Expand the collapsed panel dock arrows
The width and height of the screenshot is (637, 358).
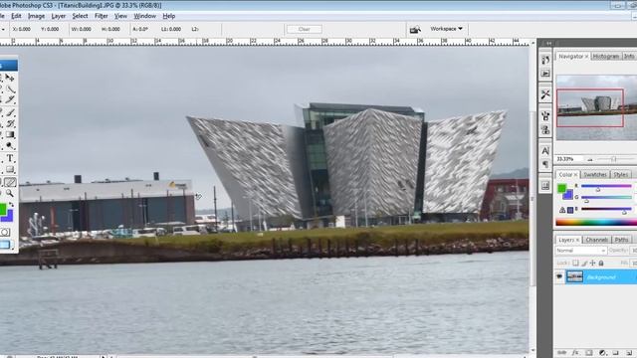(x=548, y=43)
